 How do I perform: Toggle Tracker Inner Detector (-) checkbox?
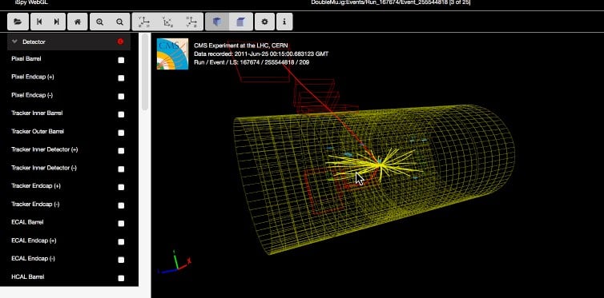pyautogui.click(x=121, y=169)
